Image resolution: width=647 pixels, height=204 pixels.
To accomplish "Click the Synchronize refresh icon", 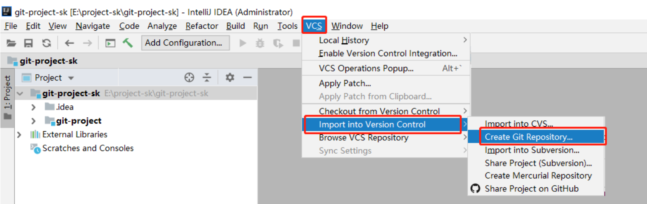I will point(47,43).
